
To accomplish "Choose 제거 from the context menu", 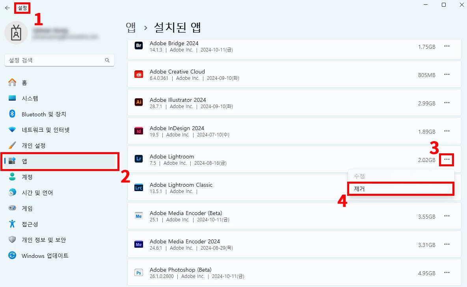I will point(401,189).
